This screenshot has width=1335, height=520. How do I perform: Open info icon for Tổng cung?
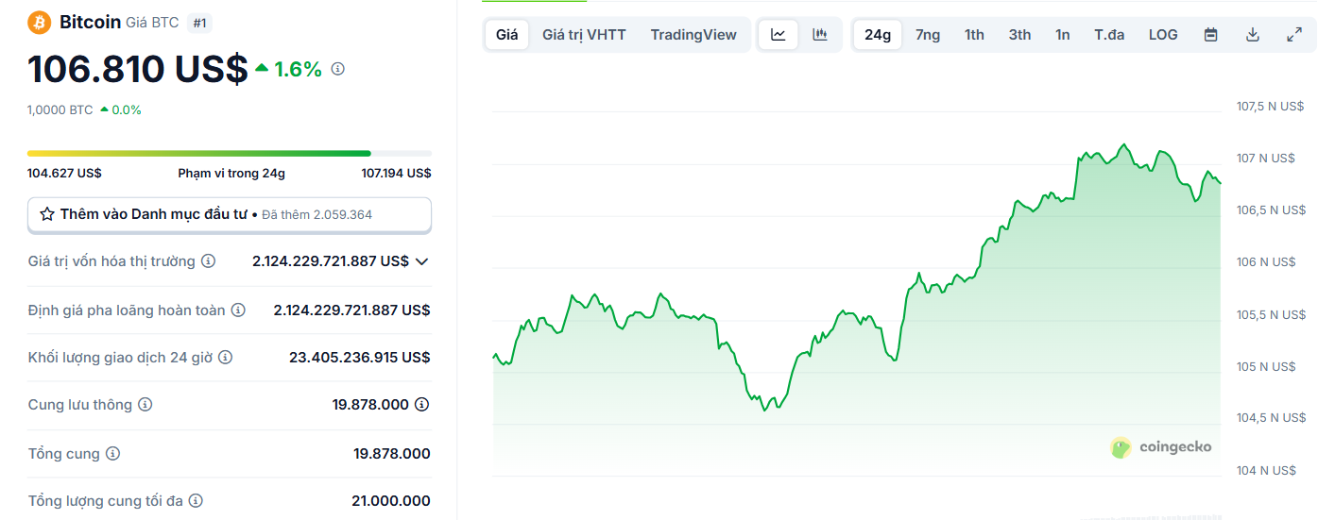click(x=112, y=454)
